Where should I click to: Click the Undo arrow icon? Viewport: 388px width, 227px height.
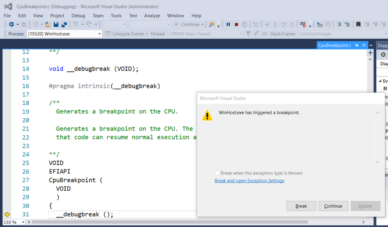coord(75,24)
